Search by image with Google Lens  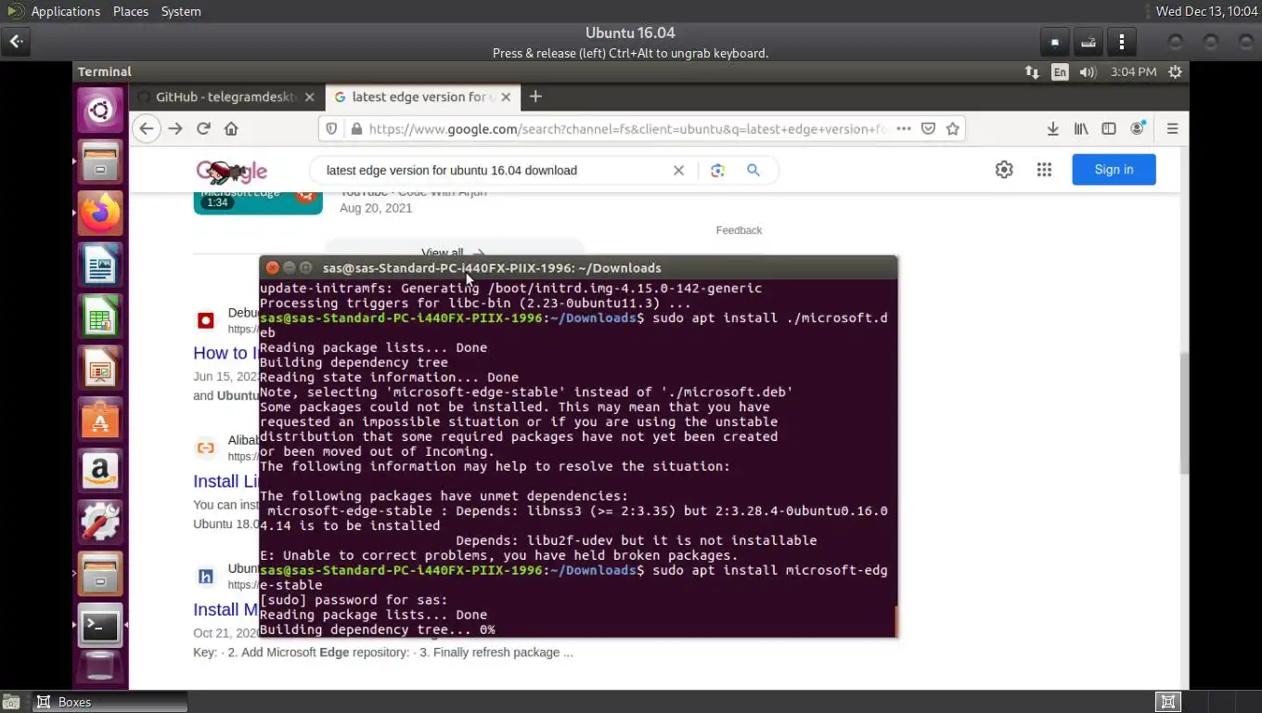[x=717, y=170]
